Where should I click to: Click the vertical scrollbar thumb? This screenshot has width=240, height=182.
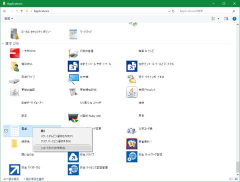coord(237,167)
